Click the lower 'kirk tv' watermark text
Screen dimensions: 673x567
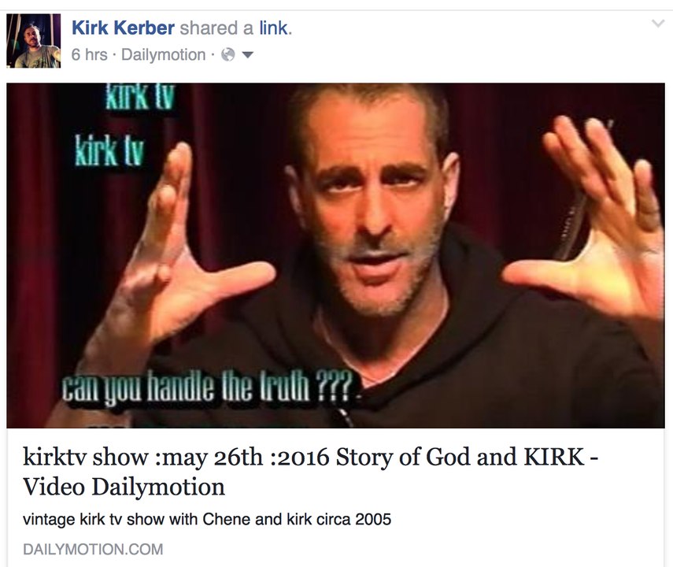109,150
